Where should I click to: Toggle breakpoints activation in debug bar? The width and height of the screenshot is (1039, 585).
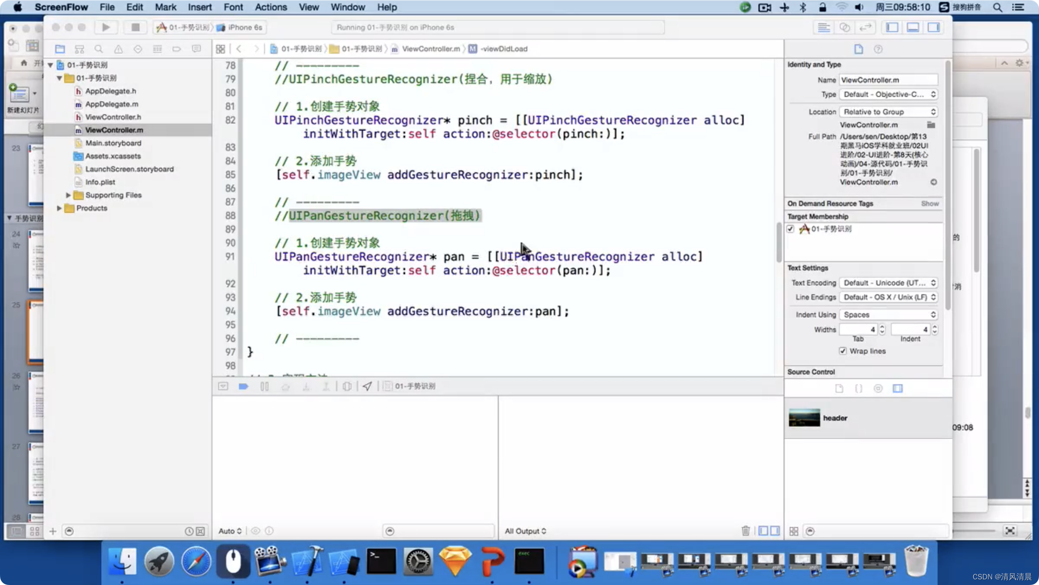[244, 386]
